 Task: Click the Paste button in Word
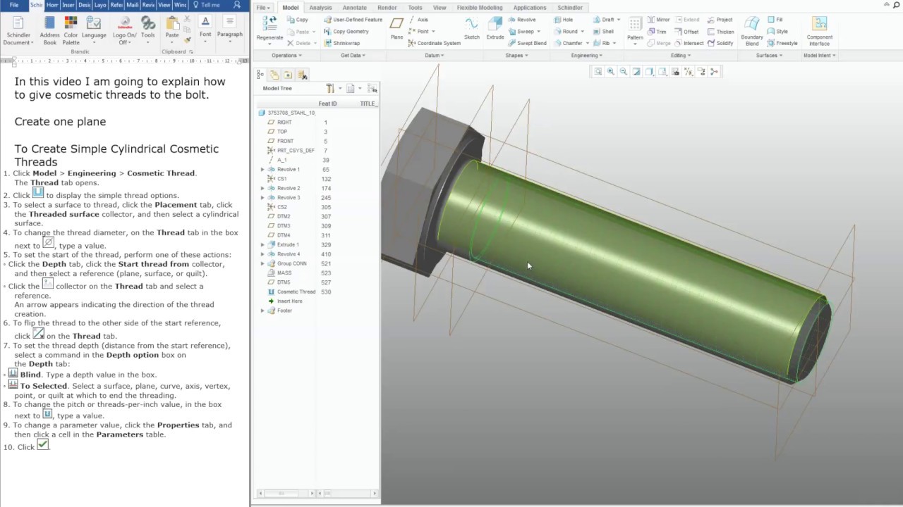pyautogui.click(x=171, y=28)
